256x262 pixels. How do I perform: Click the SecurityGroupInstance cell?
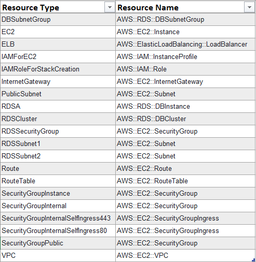tap(58, 194)
